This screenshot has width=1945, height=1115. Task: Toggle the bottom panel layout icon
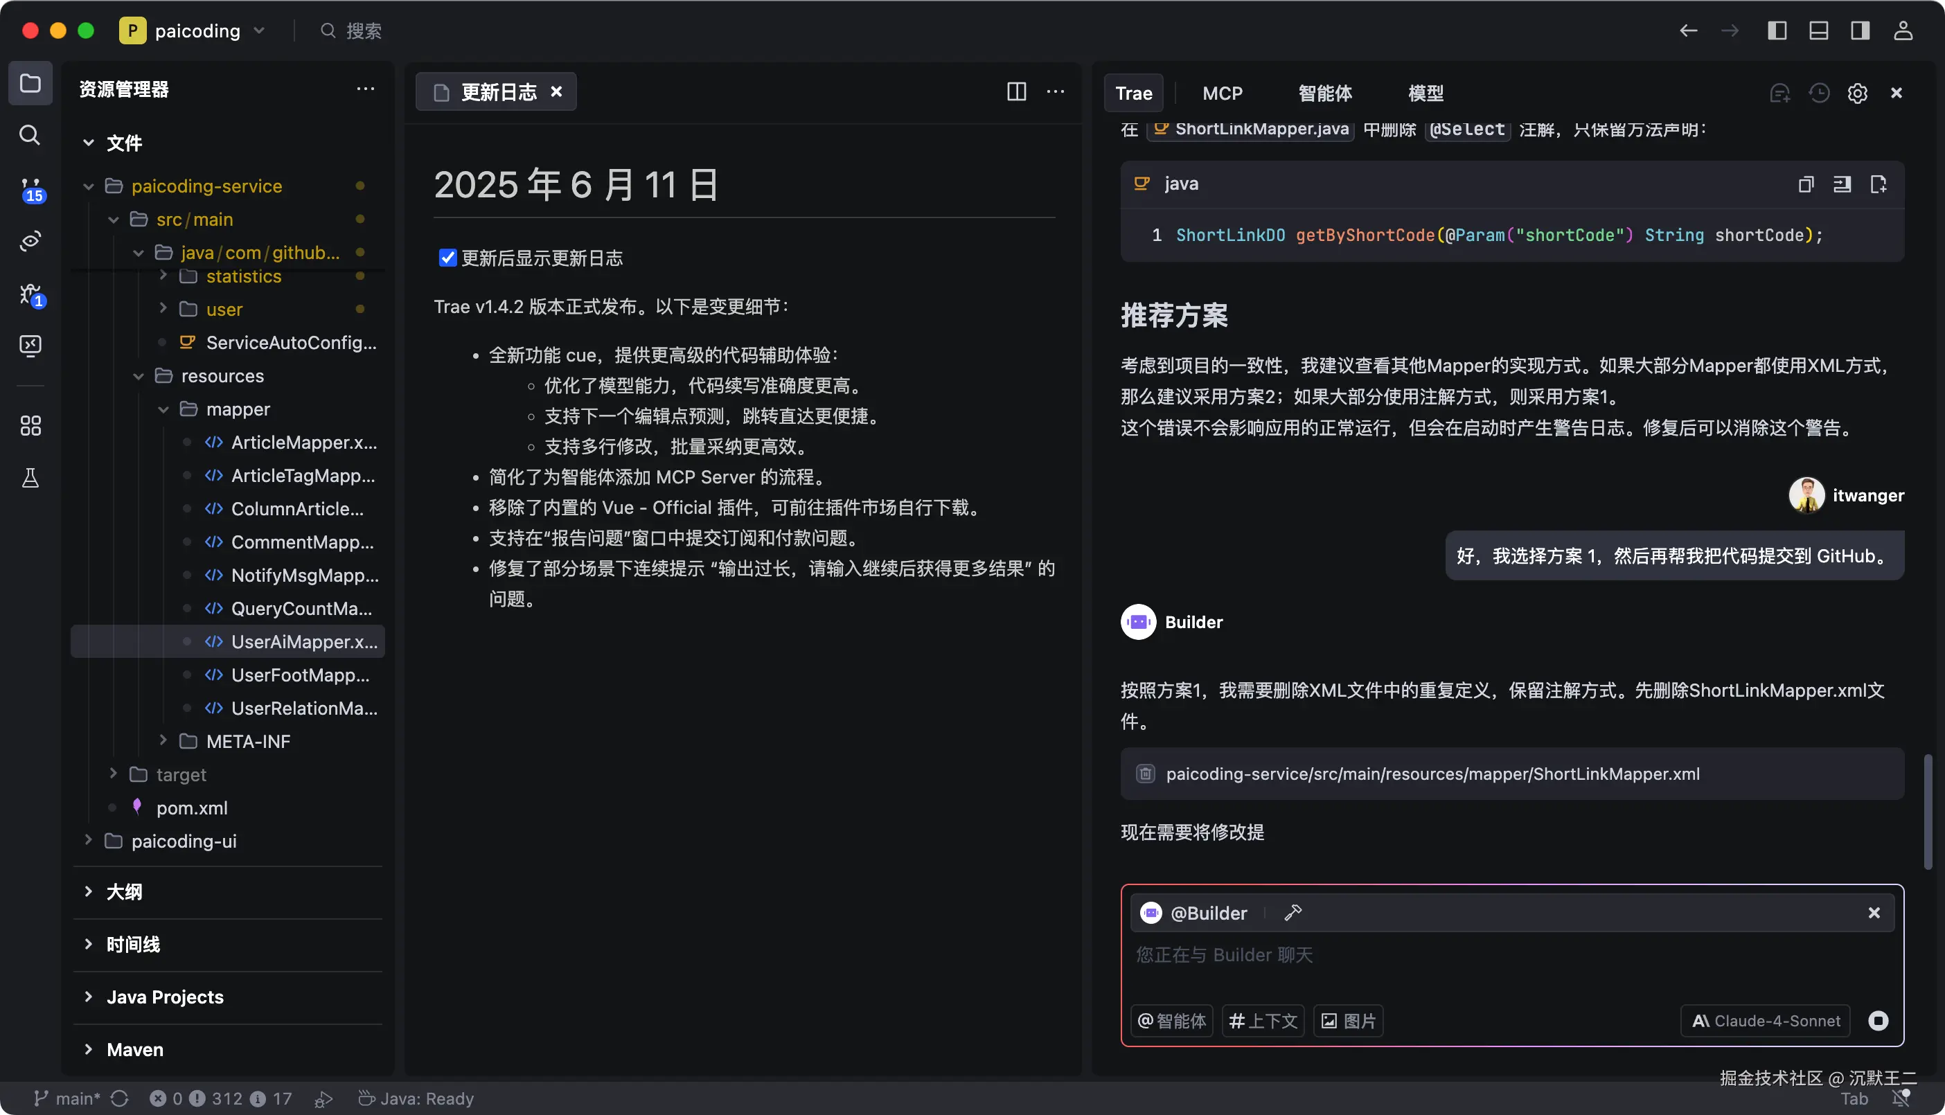[x=1819, y=30]
